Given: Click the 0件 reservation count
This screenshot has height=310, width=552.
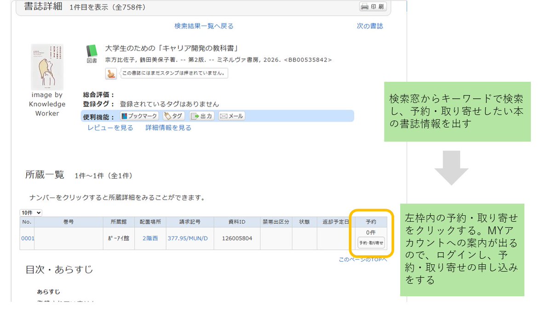Looking at the screenshot, I should coord(371,232).
